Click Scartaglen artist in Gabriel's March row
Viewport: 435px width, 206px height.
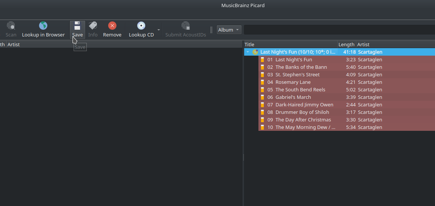click(x=370, y=97)
